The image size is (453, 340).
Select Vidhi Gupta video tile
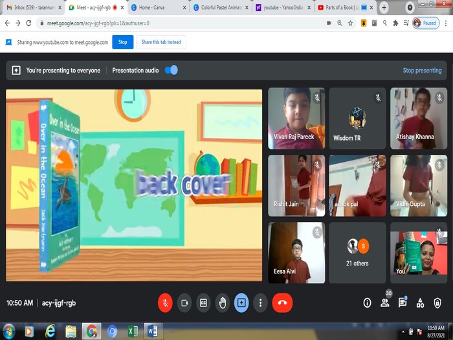[x=419, y=186]
